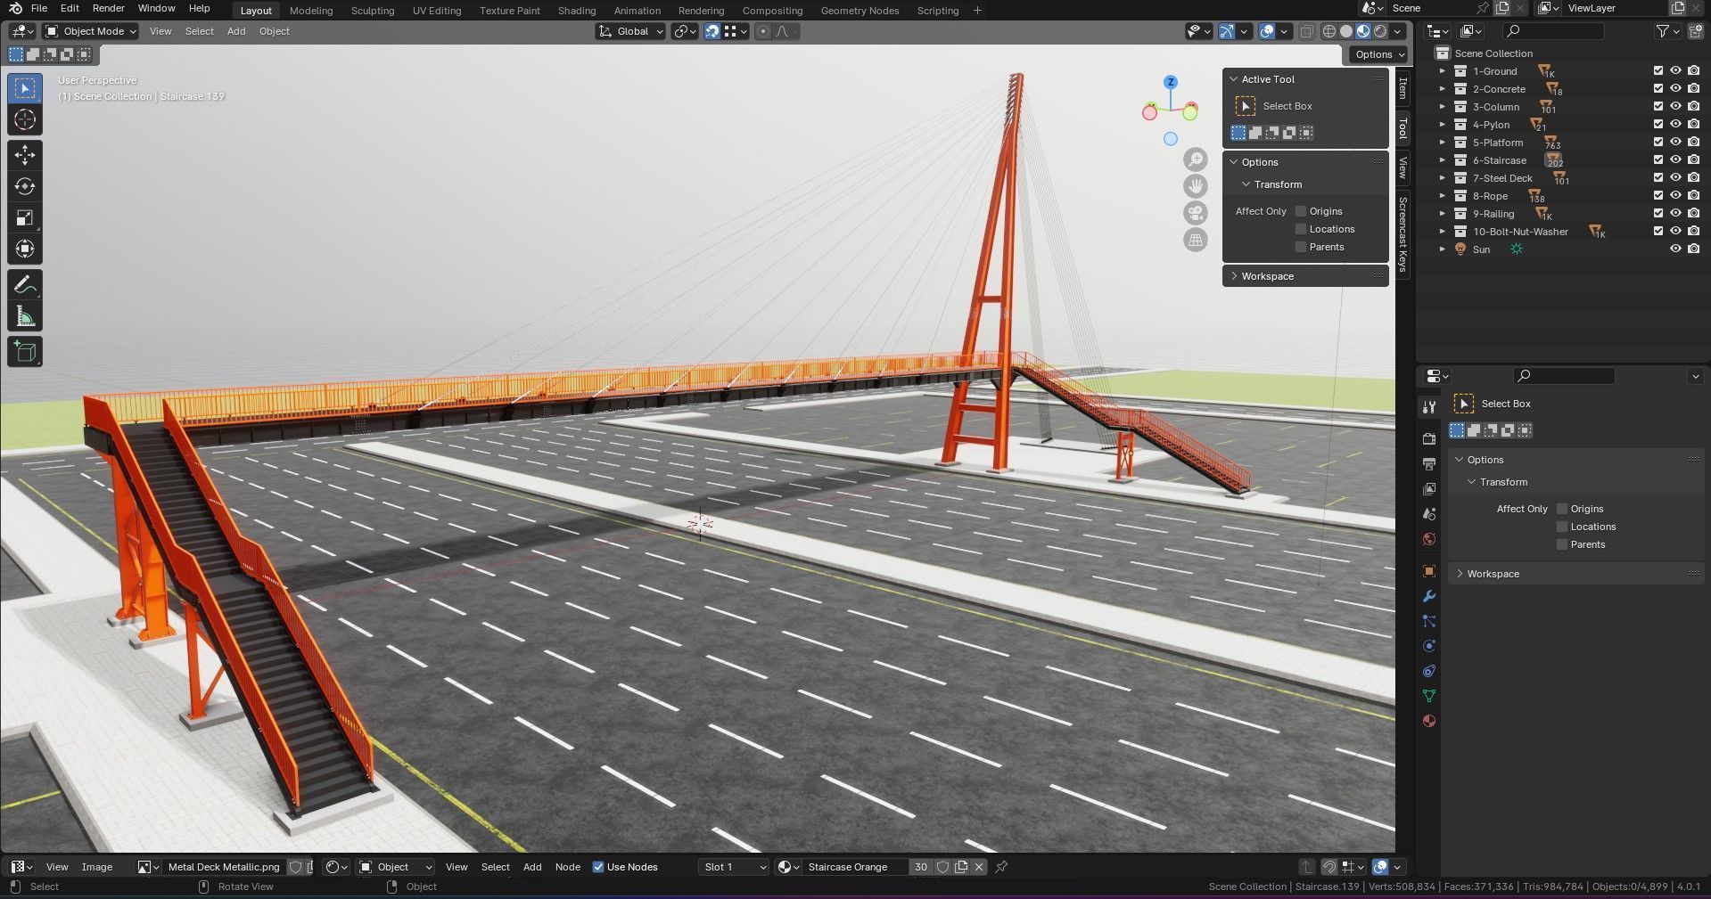Expand the 10-Bolt-Nut-Washer collection
The height and width of the screenshot is (899, 1711).
click(1442, 232)
